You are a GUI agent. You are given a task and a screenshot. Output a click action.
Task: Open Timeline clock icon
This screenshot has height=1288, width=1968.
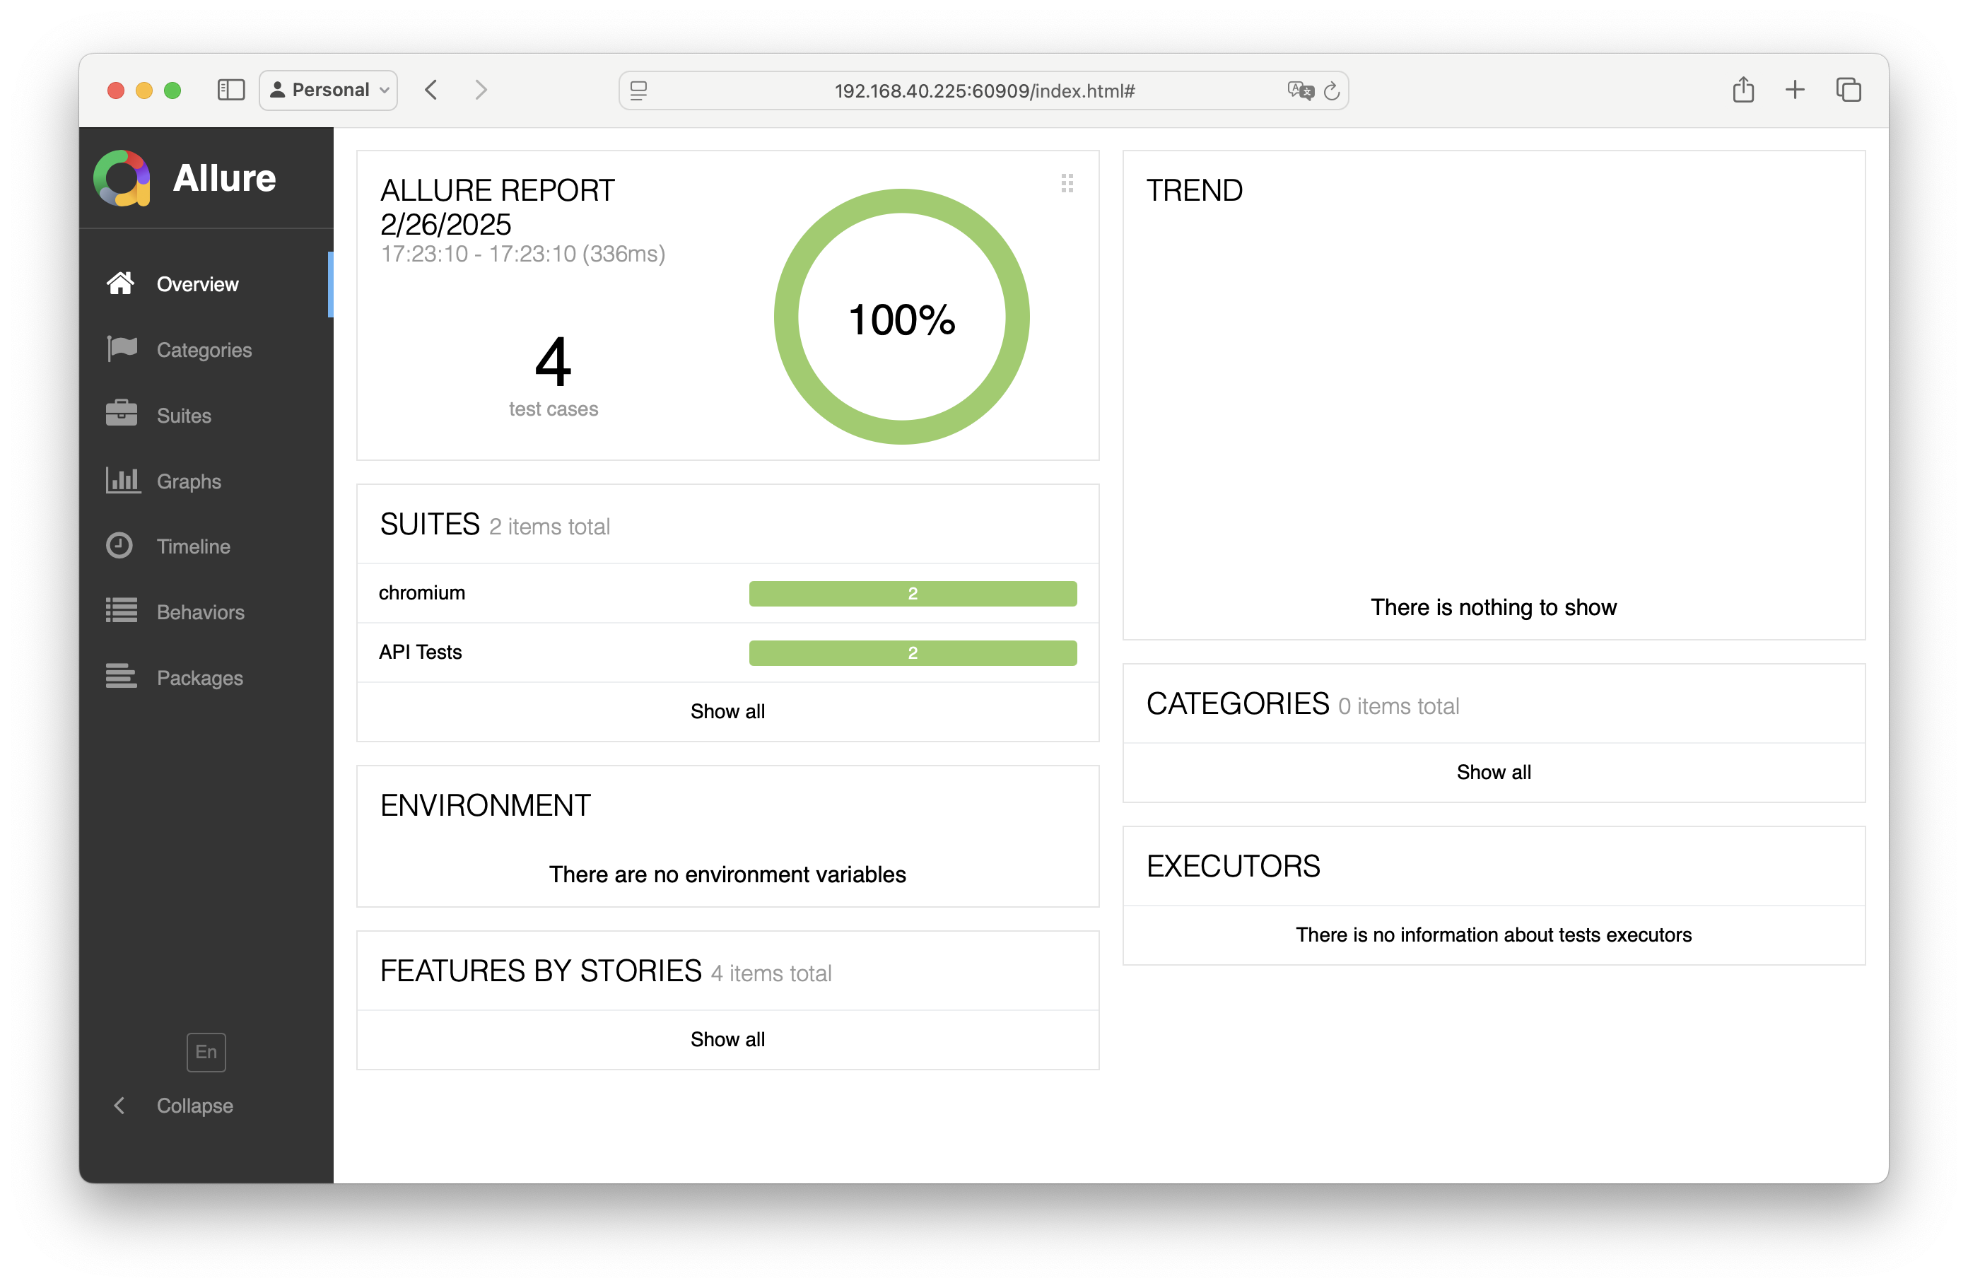(x=120, y=546)
